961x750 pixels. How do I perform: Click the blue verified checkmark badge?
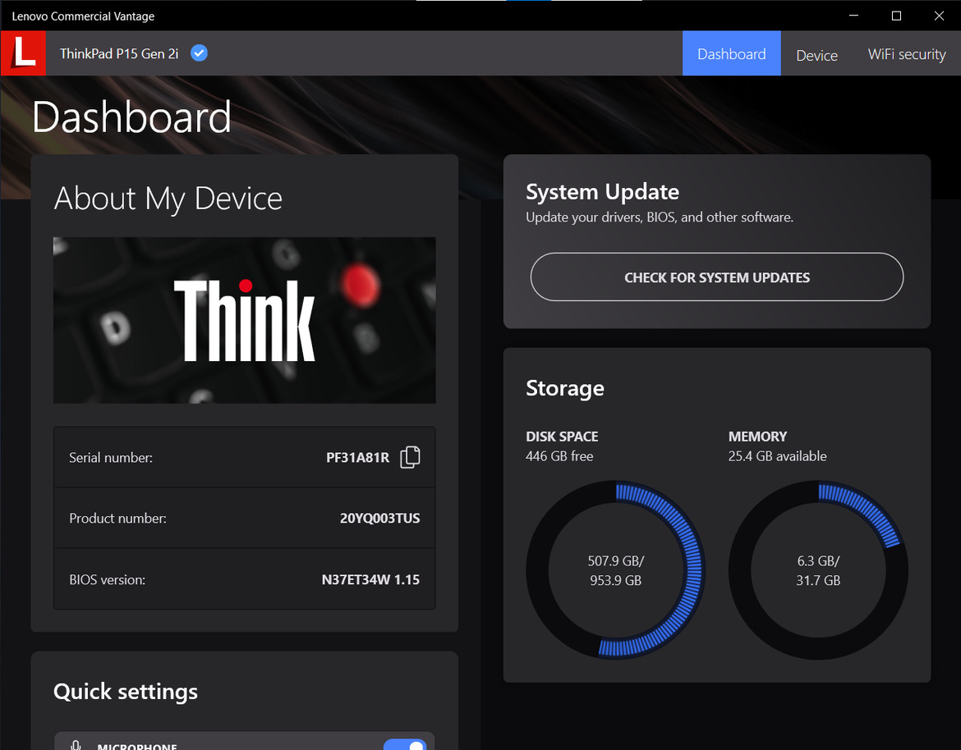pyautogui.click(x=199, y=53)
